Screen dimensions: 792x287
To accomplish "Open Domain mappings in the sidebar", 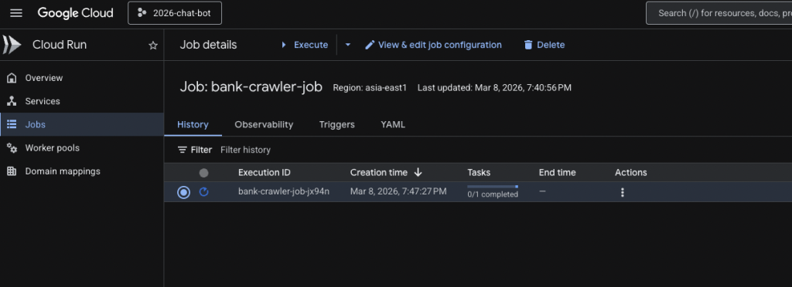I will [63, 171].
